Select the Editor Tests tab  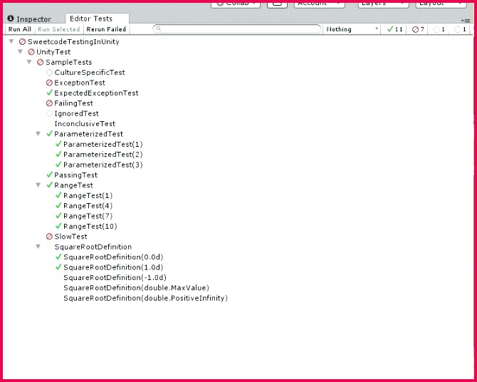coord(91,19)
